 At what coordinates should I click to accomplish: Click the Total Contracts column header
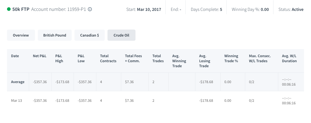[x=108, y=58]
